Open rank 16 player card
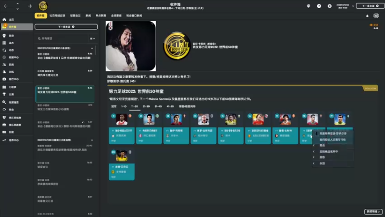Viewport: 385px width, 217px height. 258,128
